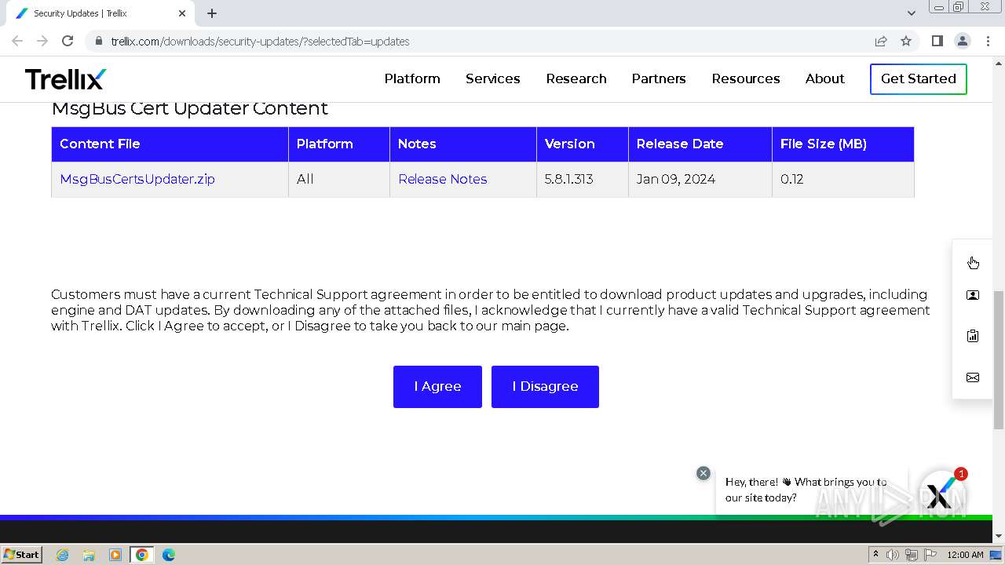The width and height of the screenshot is (1005, 565).
Task: Share this page from address bar
Action: point(881,41)
